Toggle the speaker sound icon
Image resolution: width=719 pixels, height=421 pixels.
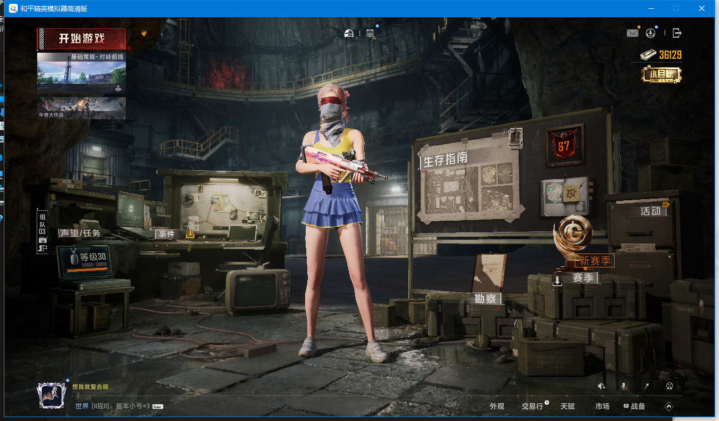click(x=601, y=386)
